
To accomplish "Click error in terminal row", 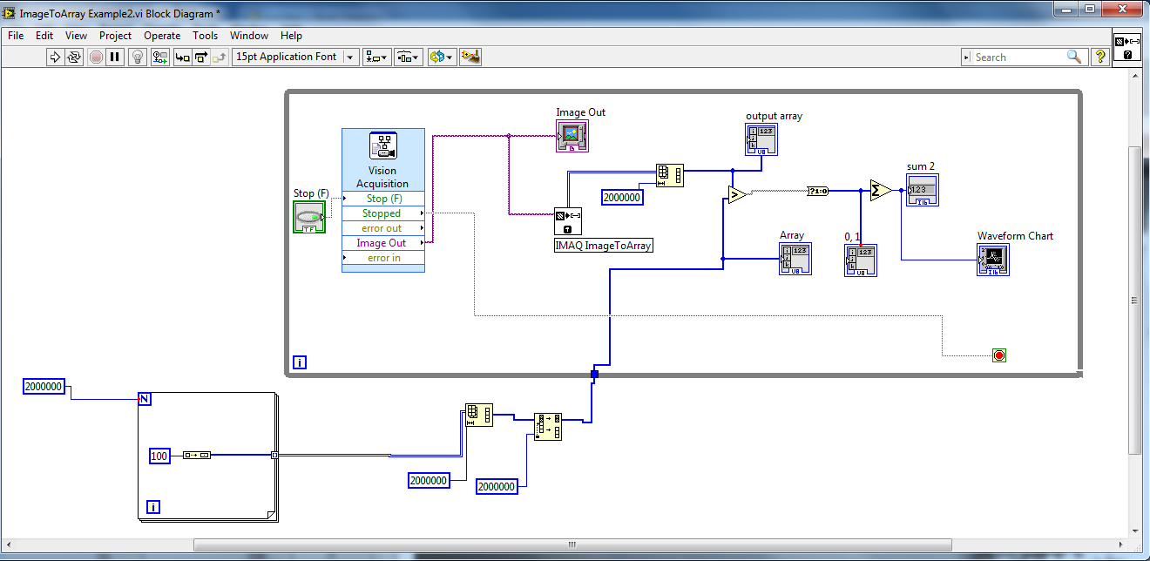I will pyautogui.click(x=383, y=258).
